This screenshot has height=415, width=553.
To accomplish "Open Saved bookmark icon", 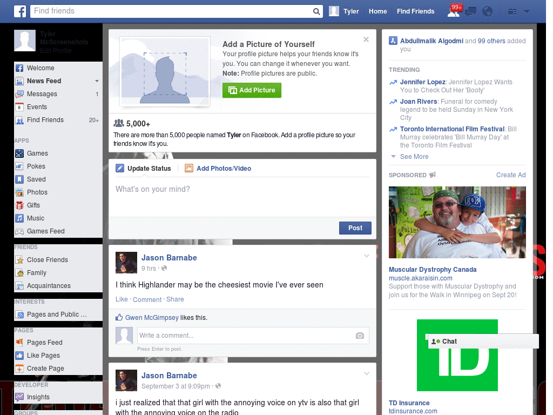I will tap(19, 179).
